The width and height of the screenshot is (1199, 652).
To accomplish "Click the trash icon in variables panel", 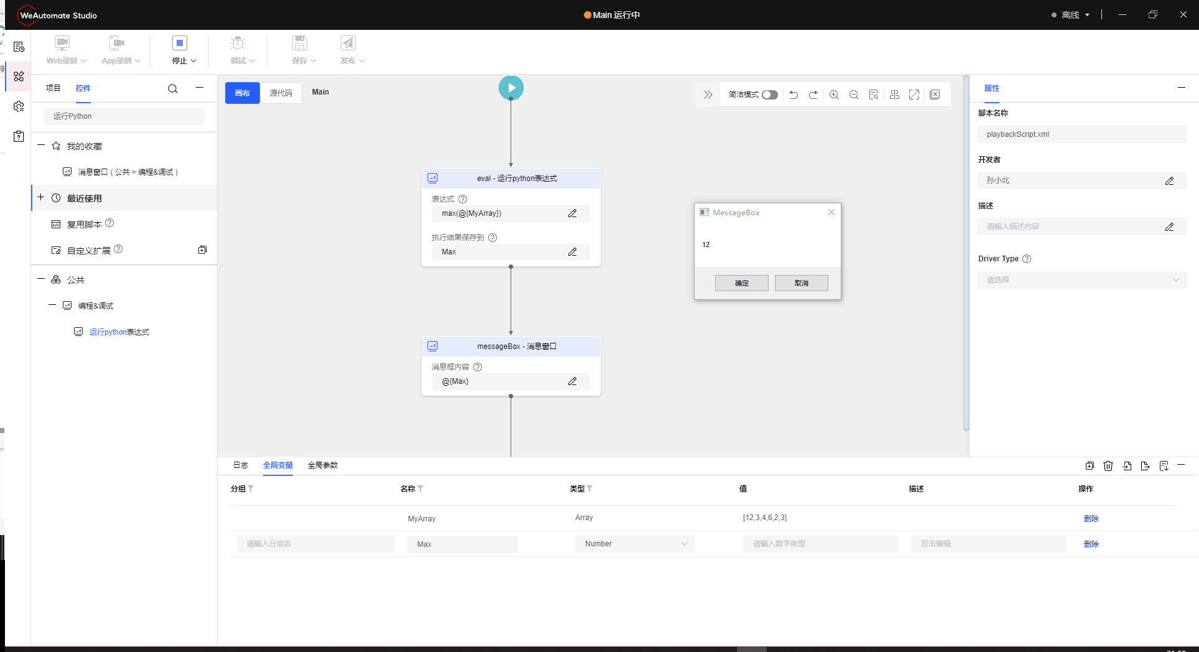I will (x=1108, y=466).
